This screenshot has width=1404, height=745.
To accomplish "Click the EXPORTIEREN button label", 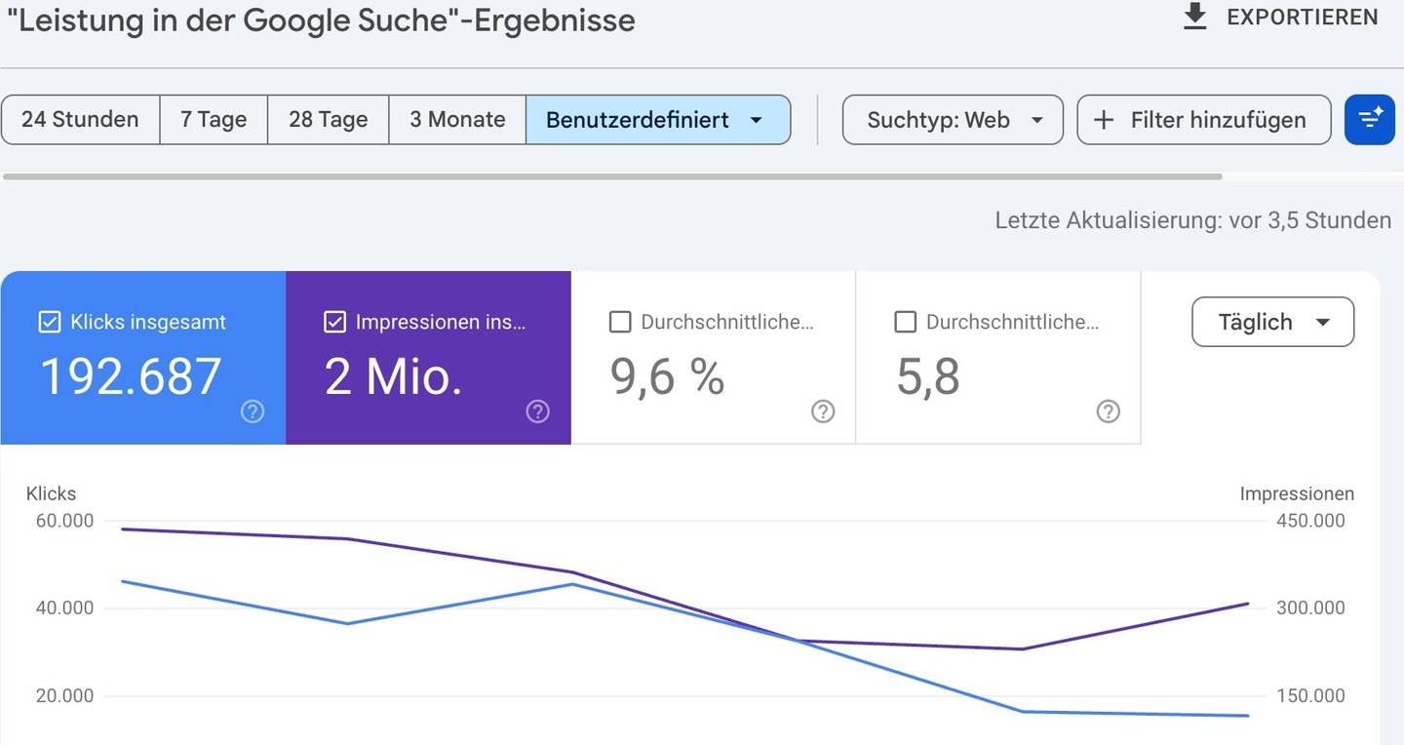I will click(1302, 18).
